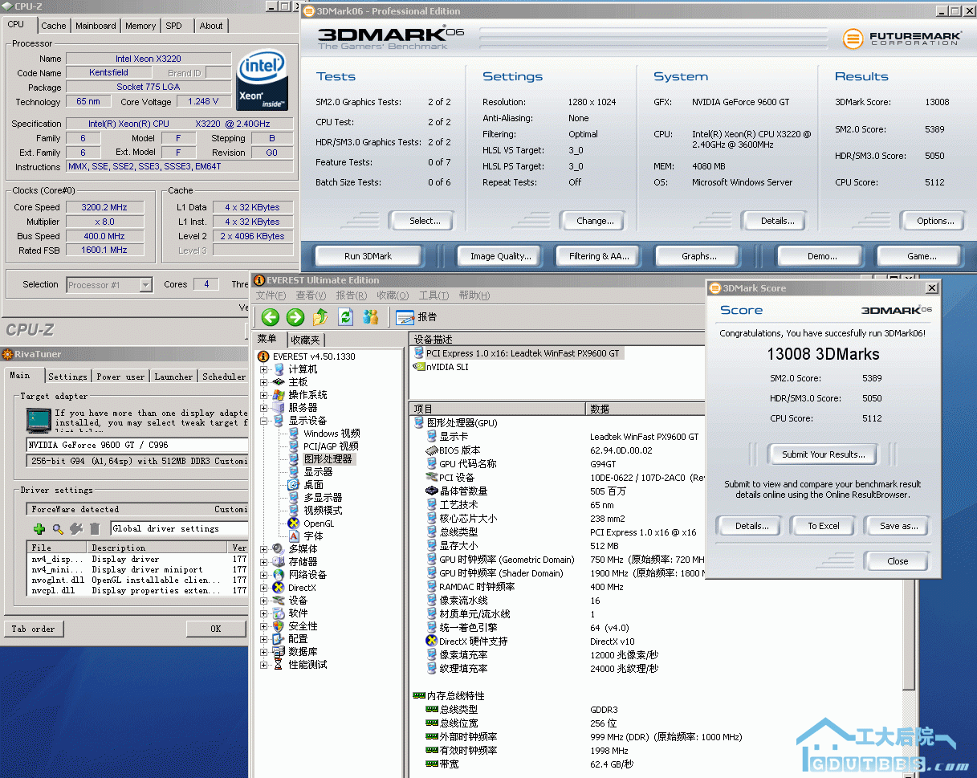Click the green forward arrow in EVEREST
Screen dimensions: 977x778
pos(295,317)
